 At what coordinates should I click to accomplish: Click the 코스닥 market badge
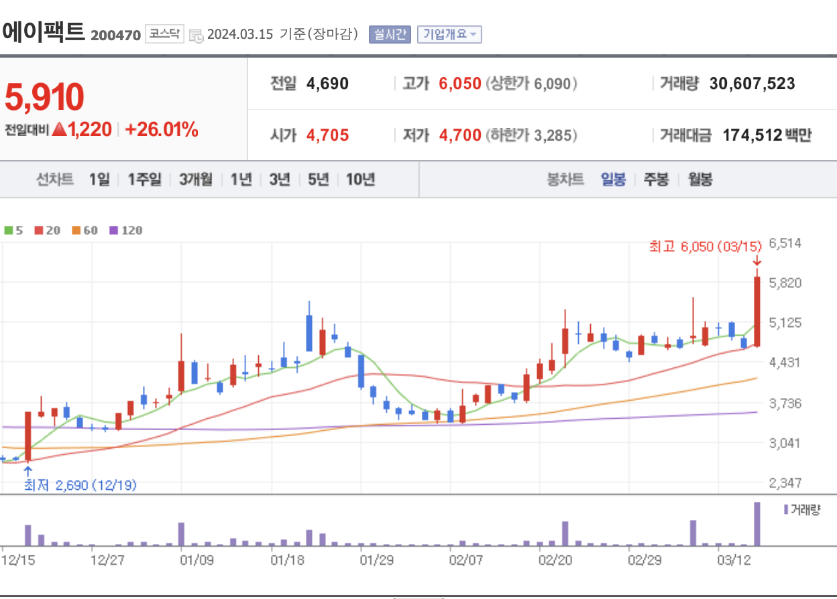point(165,34)
